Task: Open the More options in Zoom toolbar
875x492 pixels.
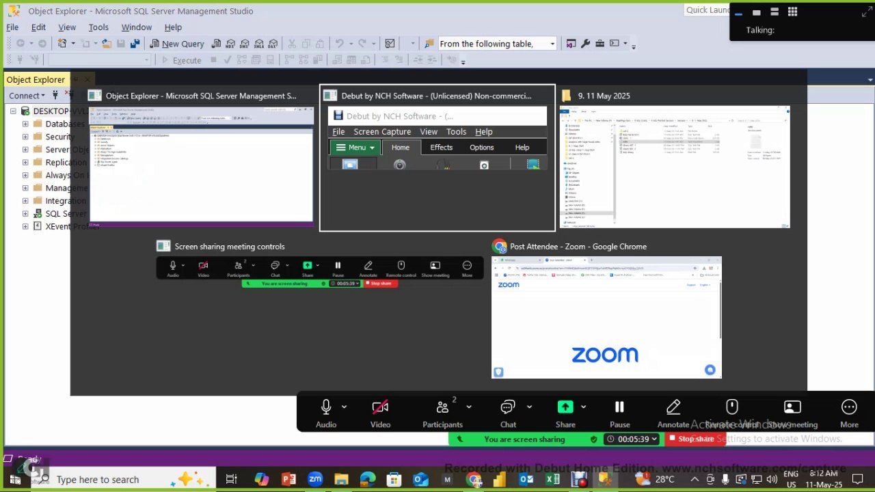Action: tap(849, 408)
